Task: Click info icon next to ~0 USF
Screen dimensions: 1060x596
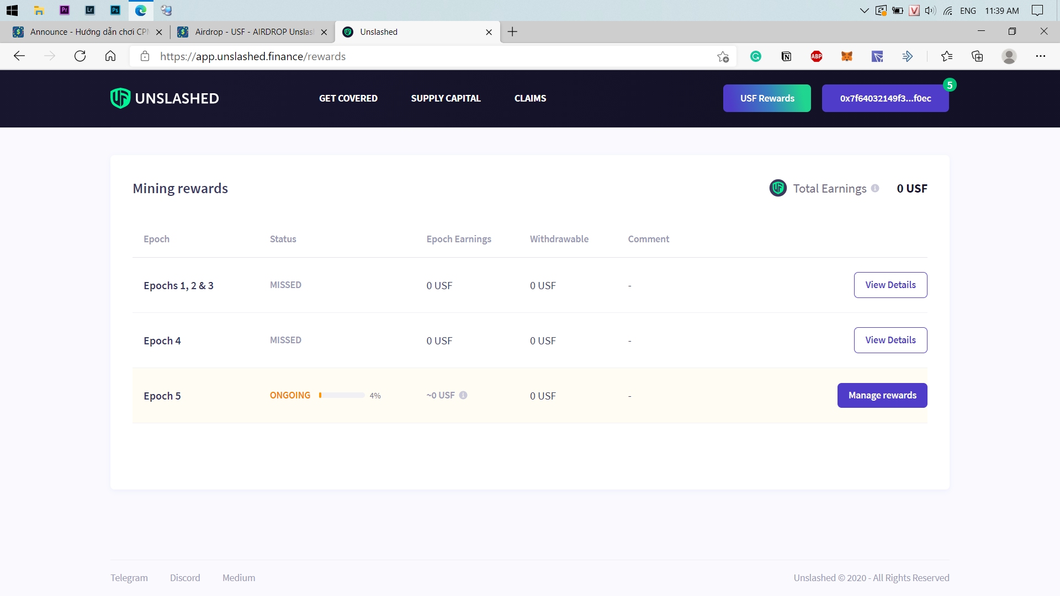Action: click(463, 395)
